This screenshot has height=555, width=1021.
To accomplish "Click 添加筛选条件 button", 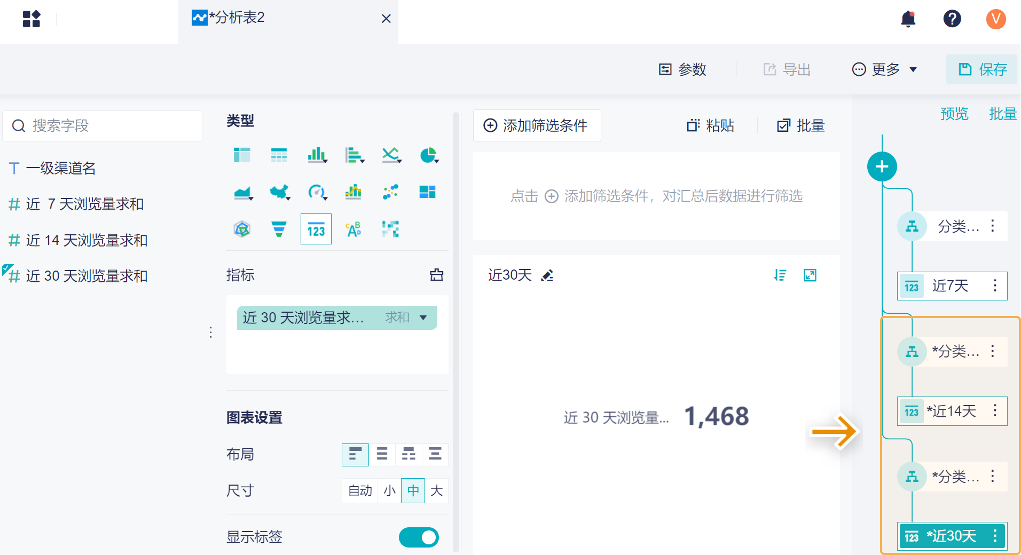I will [537, 125].
